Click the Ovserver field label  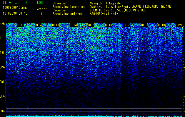click(x=60, y=3)
